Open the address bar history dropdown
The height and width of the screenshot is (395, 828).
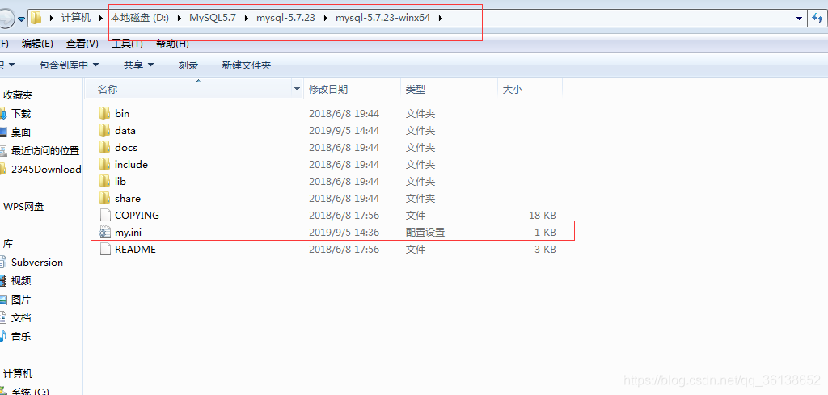pyautogui.click(x=800, y=19)
